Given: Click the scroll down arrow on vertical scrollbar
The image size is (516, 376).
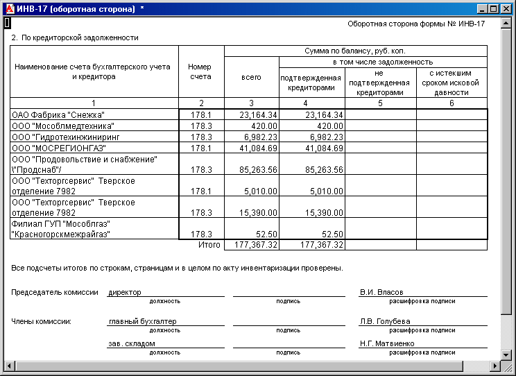Looking at the screenshot, I should point(506,354).
